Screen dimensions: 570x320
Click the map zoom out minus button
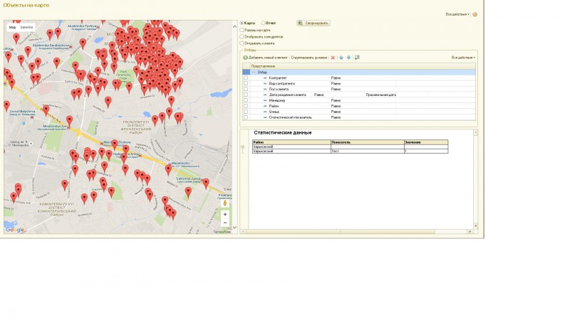click(225, 223)
